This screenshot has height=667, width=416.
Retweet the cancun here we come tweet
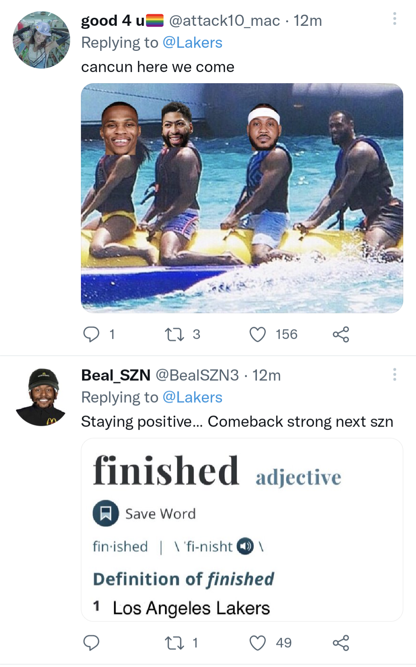tap(174, 334)
